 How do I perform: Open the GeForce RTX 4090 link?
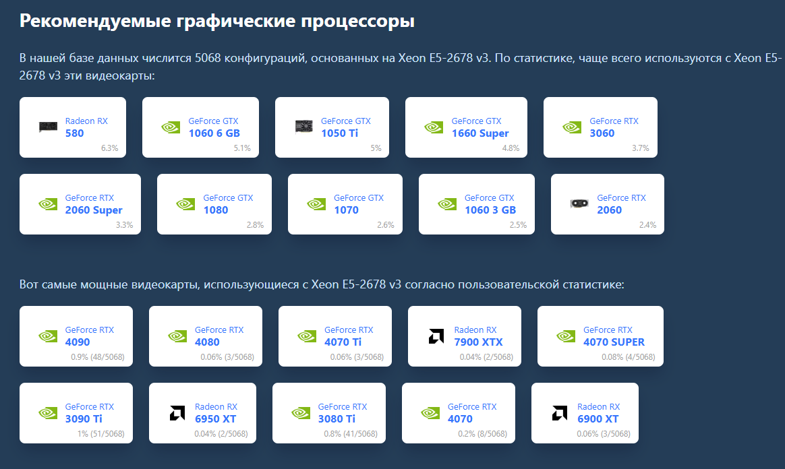pyautogui.click(x=89, y=336)
